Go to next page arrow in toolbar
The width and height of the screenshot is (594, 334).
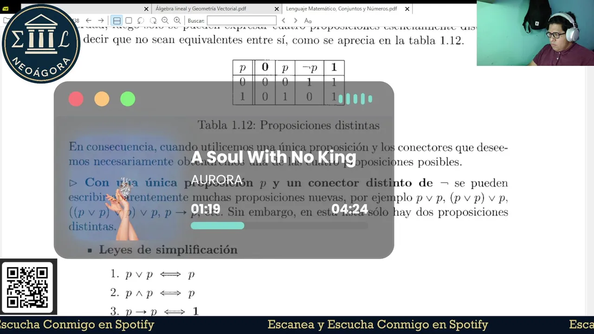click(x=101, y=20)
